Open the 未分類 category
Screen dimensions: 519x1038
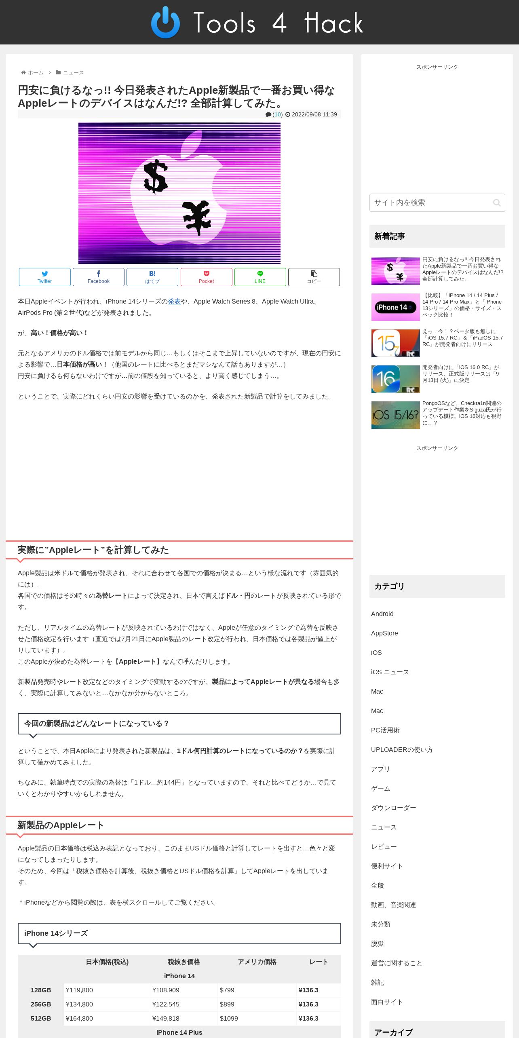click(381, 924)
